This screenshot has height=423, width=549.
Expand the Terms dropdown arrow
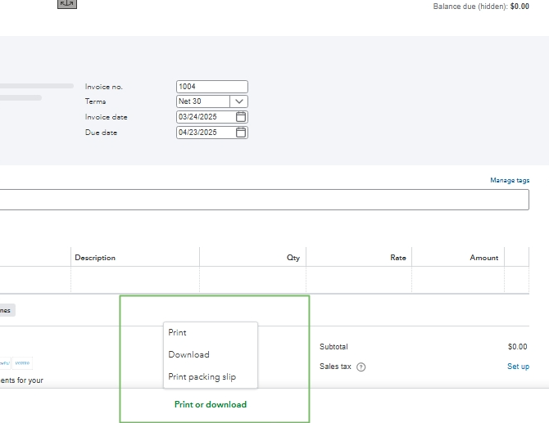(238, 101)
